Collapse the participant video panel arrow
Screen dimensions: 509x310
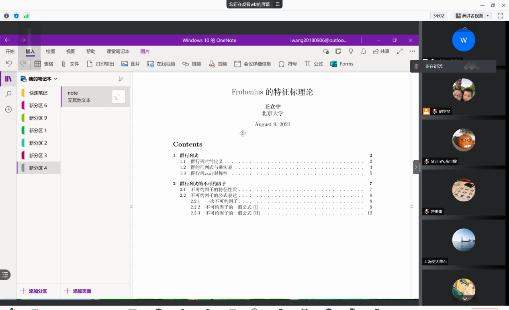[x=416, y=167]
